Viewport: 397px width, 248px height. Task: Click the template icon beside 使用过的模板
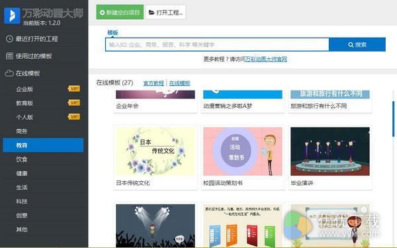click(x=9, y=56)
